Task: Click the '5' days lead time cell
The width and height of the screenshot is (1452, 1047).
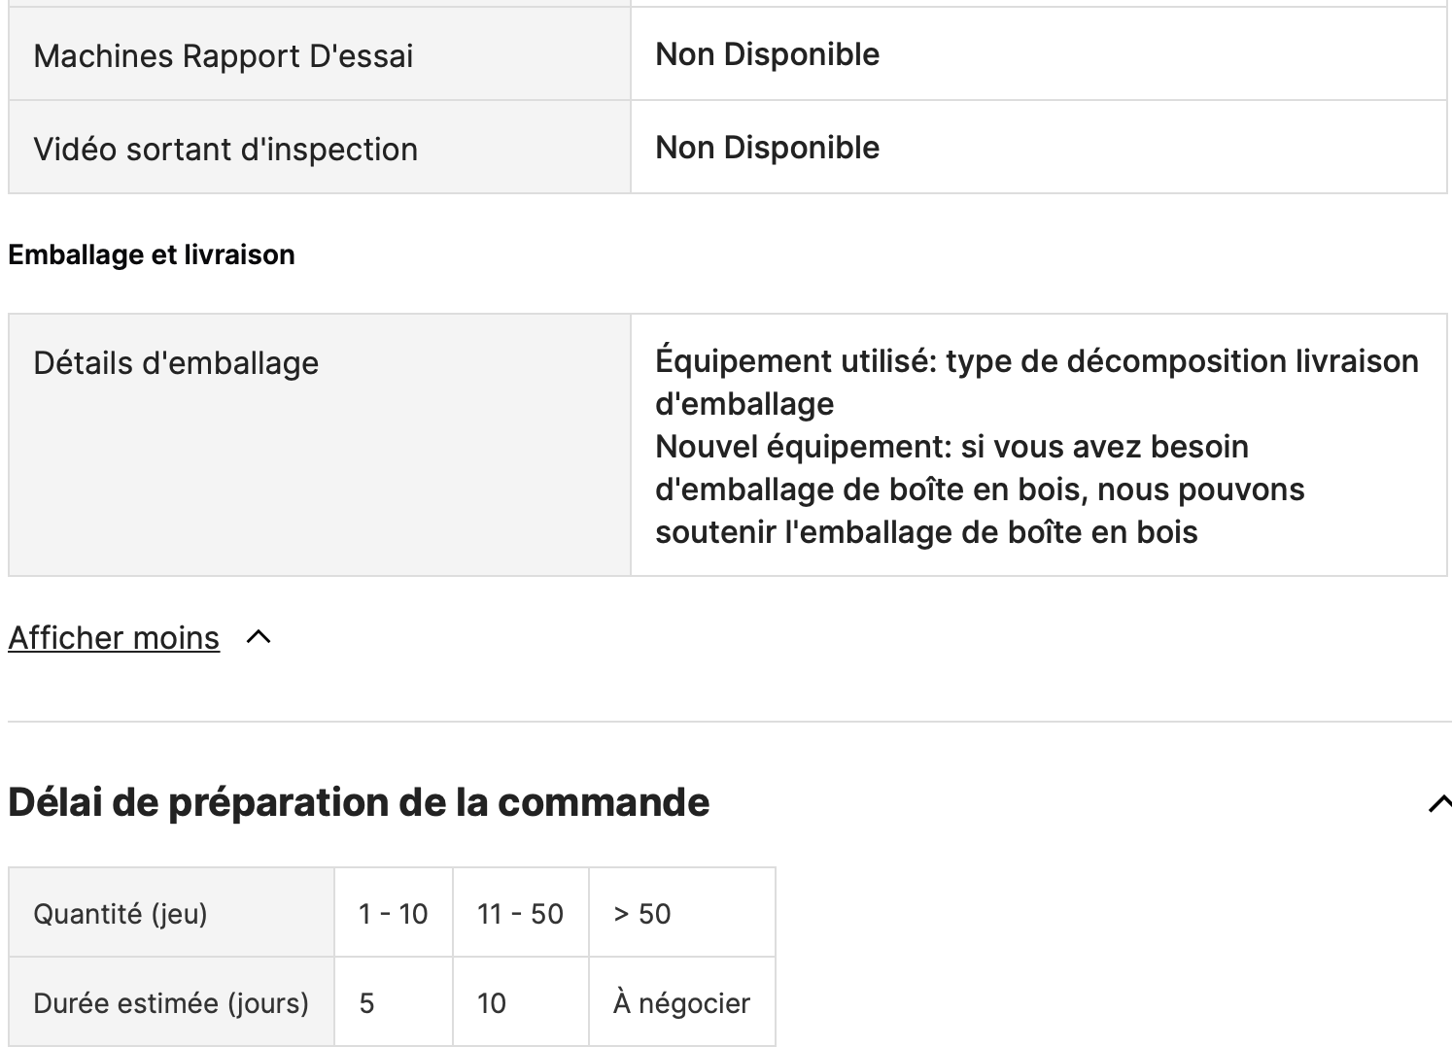Action: pyautogui.click(x=366, y=1003)
